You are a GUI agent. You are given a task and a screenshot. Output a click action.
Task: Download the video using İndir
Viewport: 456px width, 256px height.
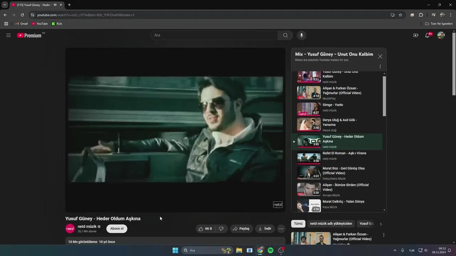coord(265,229)
